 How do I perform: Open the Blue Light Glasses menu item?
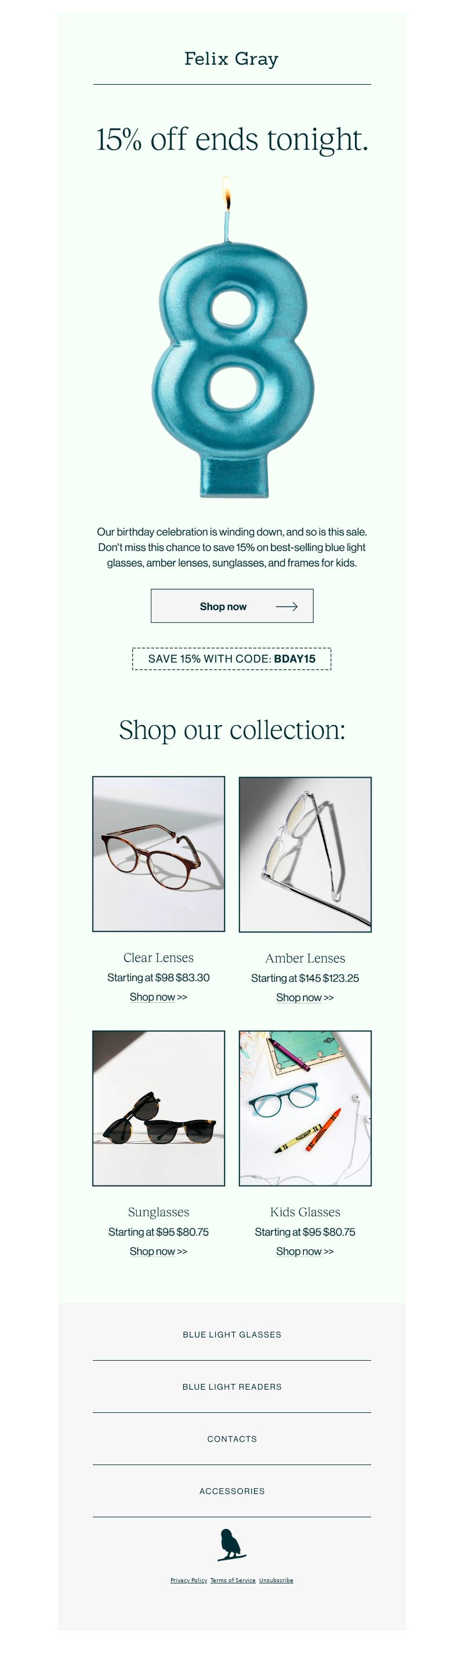click(x=231, y=1335)
